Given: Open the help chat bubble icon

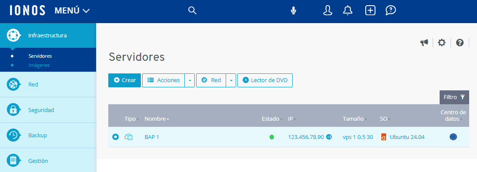Looking at the screenshot, I should [390, 10].
